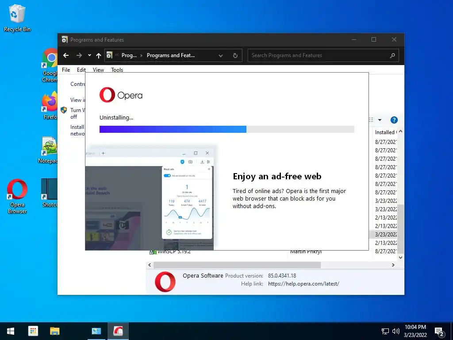
Task: Click the help.opera.com help link
Action: 303,284
